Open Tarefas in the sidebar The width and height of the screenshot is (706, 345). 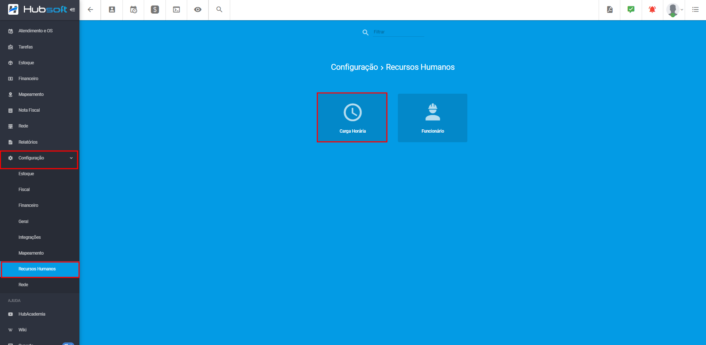click(40, 47)
